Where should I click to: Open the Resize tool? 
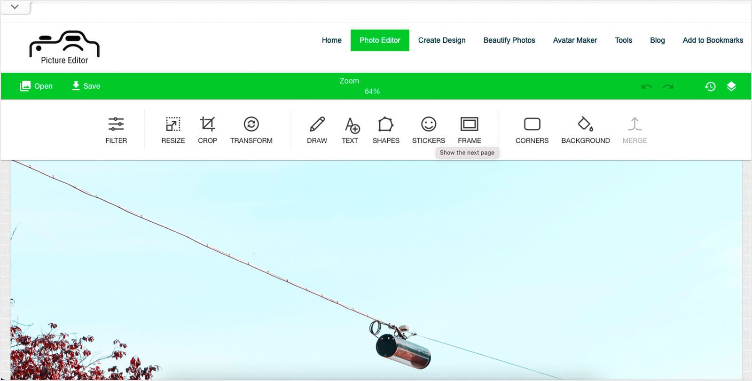173,124
